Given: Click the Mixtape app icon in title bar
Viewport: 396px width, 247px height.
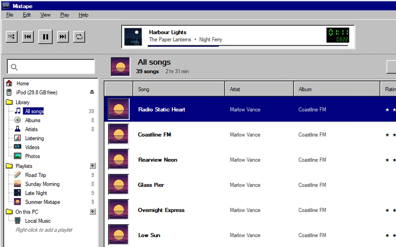Looking at the screenshot, I should (6, 6).
